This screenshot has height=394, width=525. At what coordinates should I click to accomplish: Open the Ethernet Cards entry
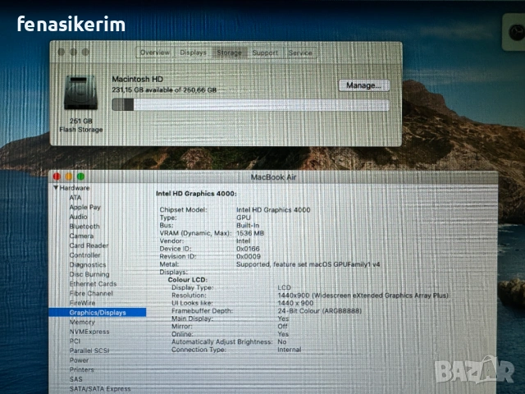coord(93,284)
